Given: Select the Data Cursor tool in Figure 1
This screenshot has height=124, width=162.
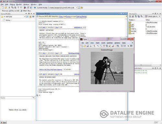Looking at the screenshot, I should (x=110, y=46).
